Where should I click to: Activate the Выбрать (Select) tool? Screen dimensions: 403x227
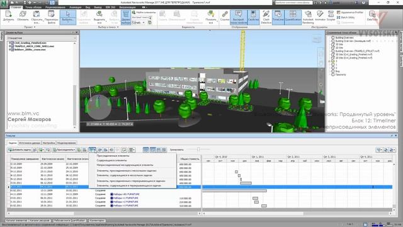[x=68, y=17]
